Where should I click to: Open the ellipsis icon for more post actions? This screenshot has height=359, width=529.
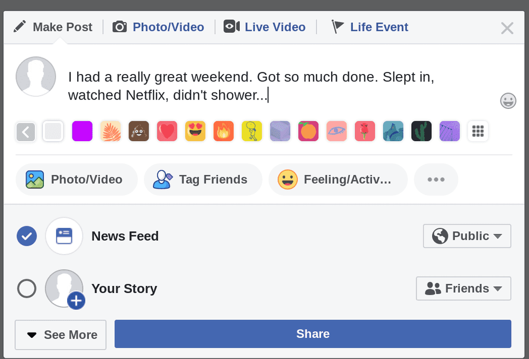436,179
